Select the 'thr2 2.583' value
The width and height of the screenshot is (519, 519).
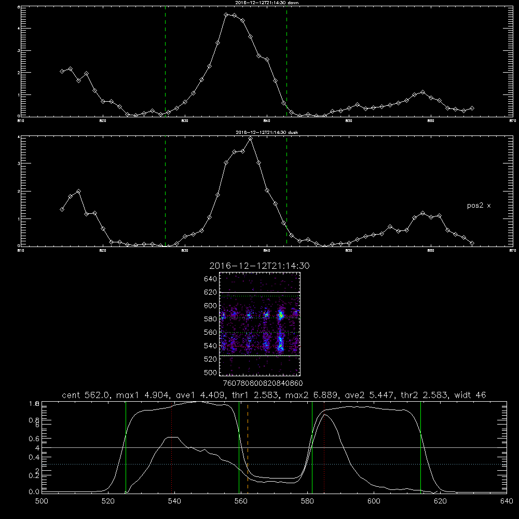tap(425, 395)
